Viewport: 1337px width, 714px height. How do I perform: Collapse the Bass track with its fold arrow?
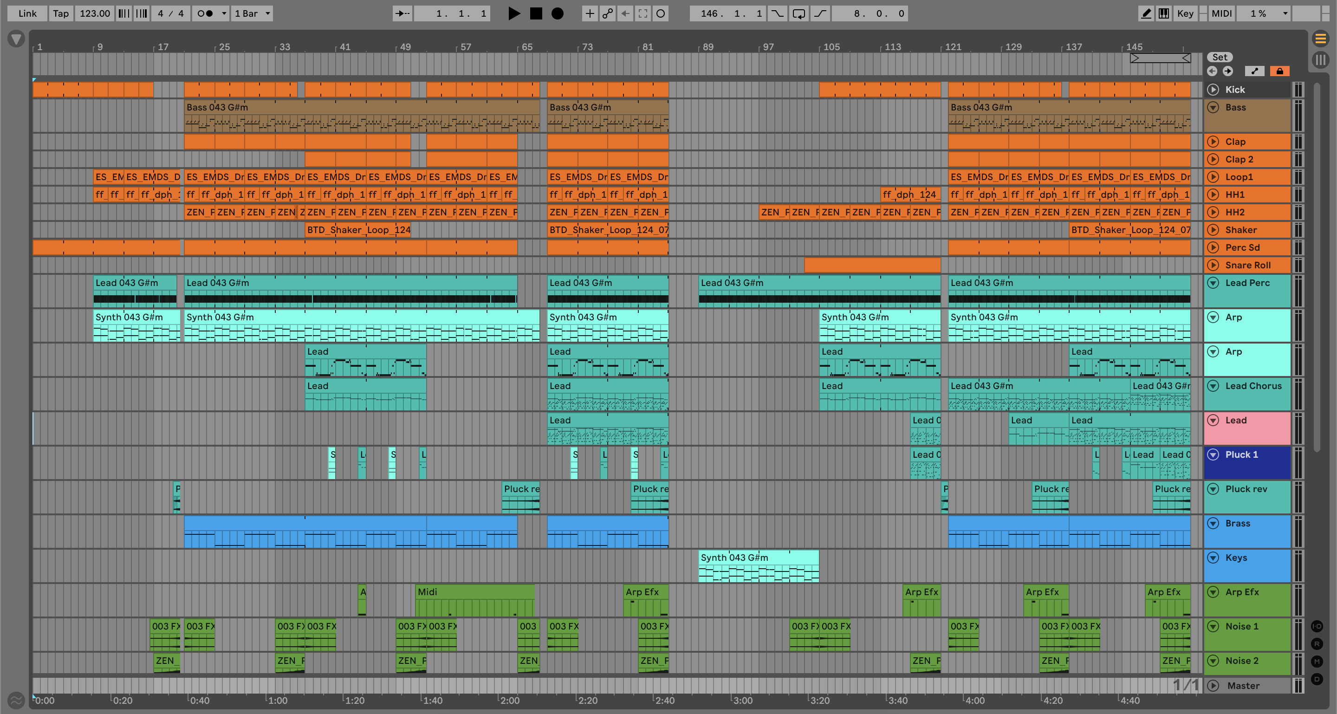coord(1213,107)
